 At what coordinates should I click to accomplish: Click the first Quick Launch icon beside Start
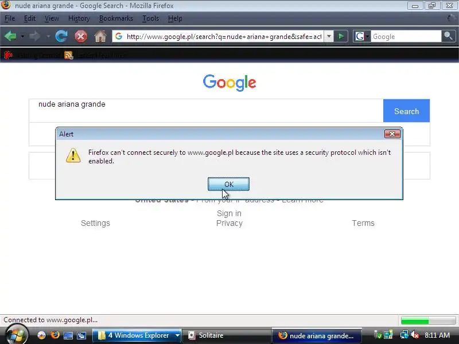point(41,335)
